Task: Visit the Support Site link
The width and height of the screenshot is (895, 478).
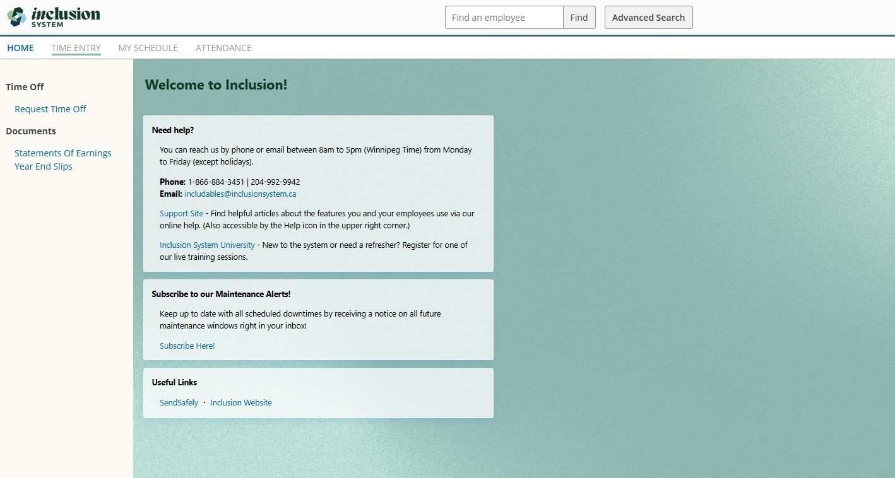Action: pos(182,214)
